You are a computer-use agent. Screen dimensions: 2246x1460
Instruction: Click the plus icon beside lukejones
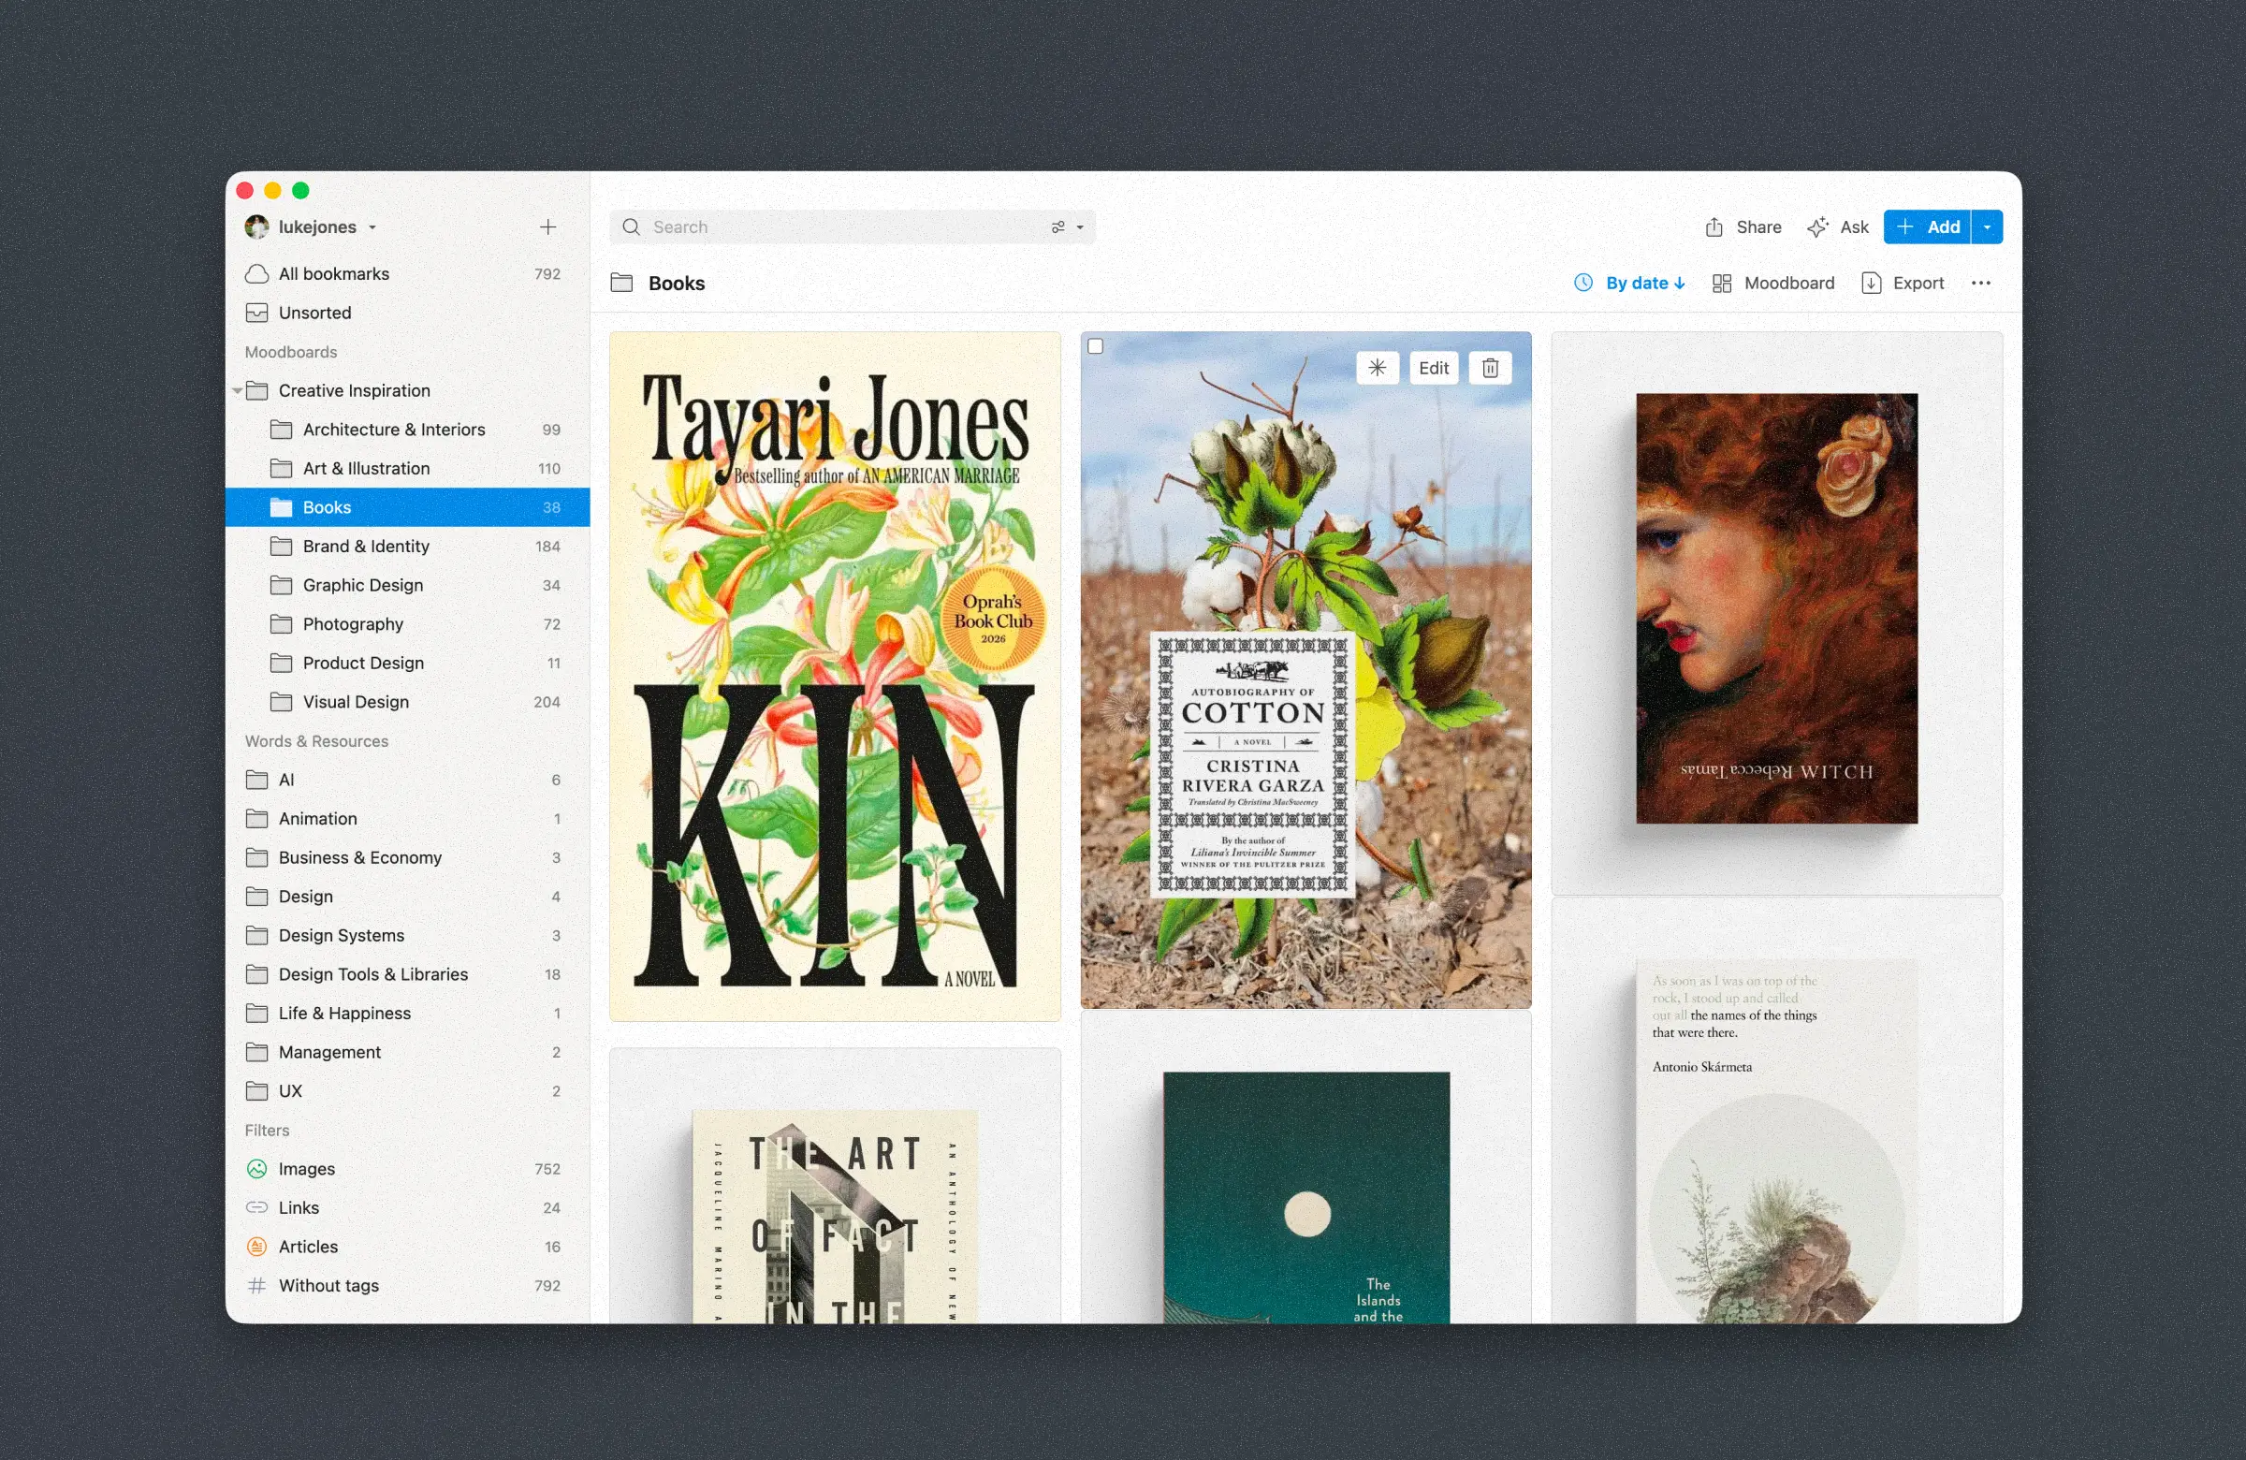point(547,227)
